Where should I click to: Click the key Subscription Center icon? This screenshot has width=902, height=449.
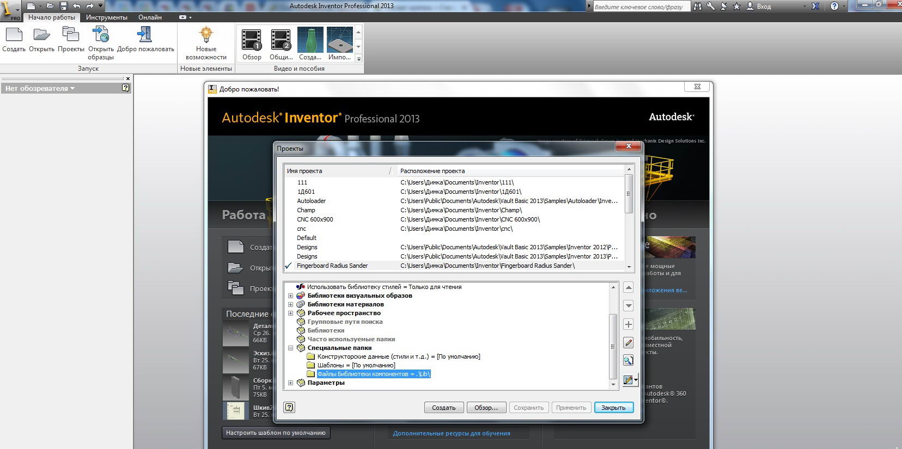711,7
